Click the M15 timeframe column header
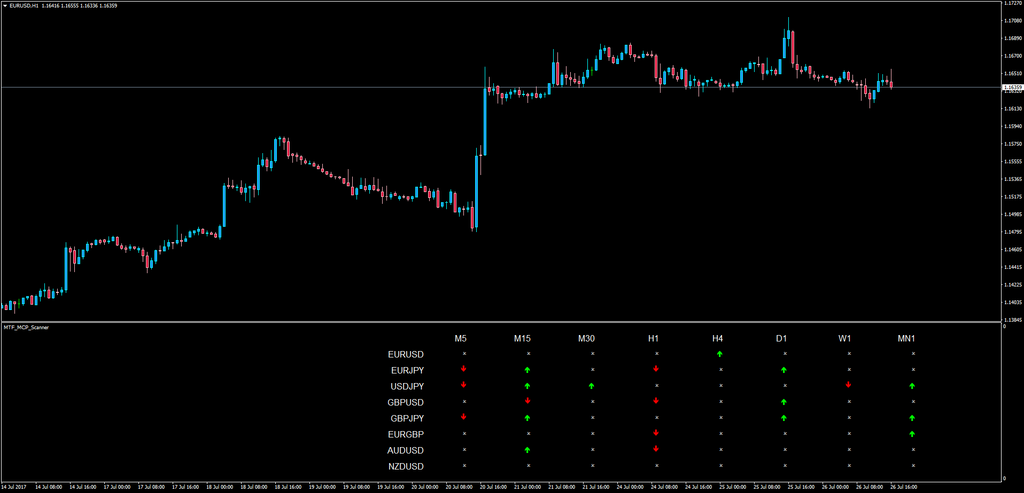 click(522, 338)
